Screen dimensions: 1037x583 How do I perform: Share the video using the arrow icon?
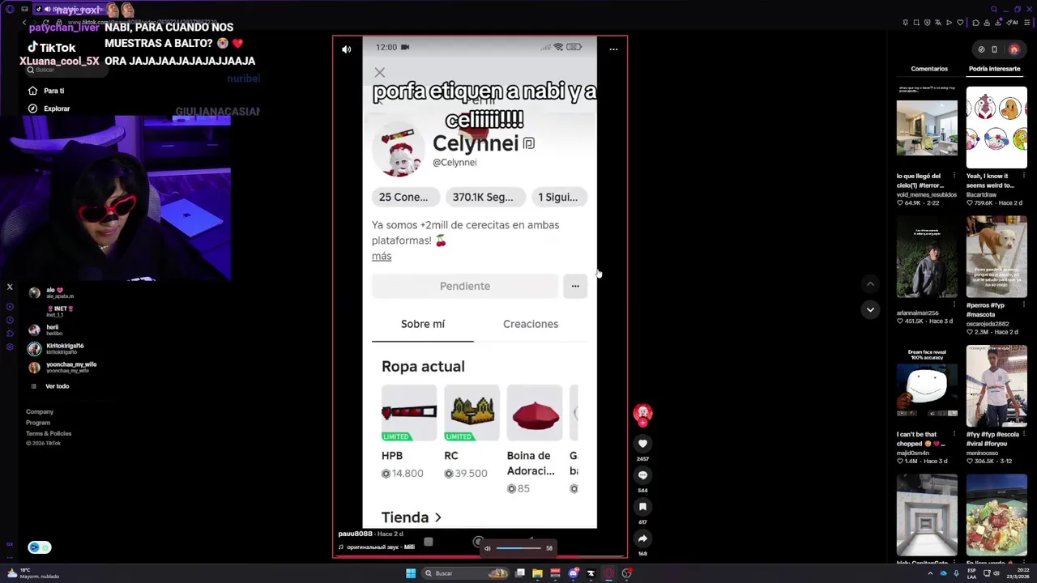642,538
